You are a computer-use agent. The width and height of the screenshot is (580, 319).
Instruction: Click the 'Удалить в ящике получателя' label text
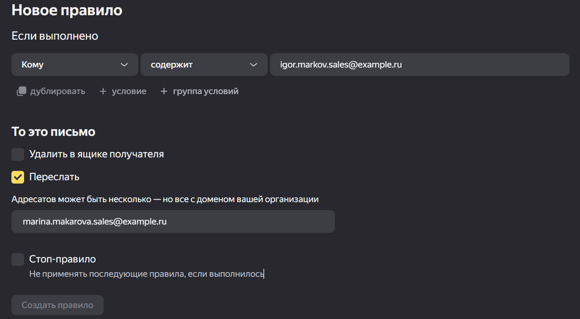click(x=96, y=154)
